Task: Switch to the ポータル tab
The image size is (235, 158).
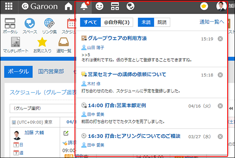Action: (x=18, y=72)
